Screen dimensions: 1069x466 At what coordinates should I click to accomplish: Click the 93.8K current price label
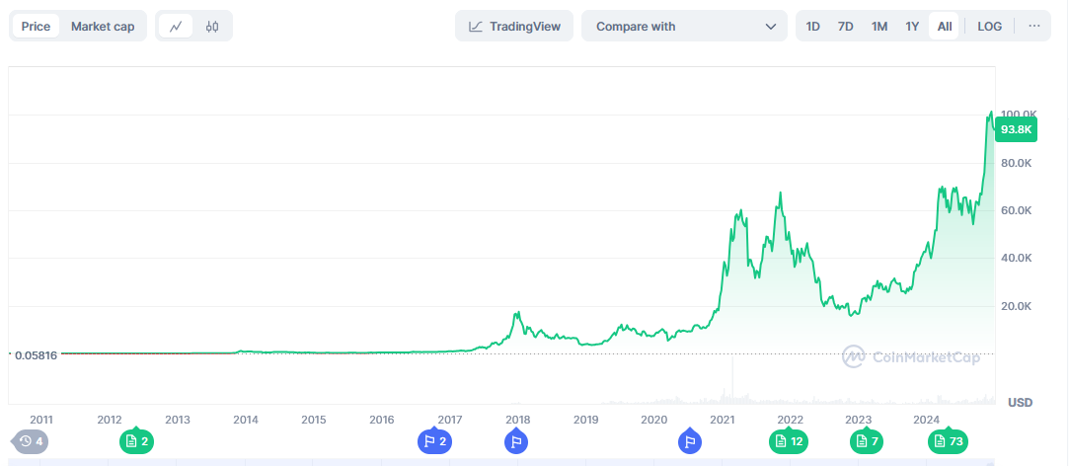(1016, 129)
